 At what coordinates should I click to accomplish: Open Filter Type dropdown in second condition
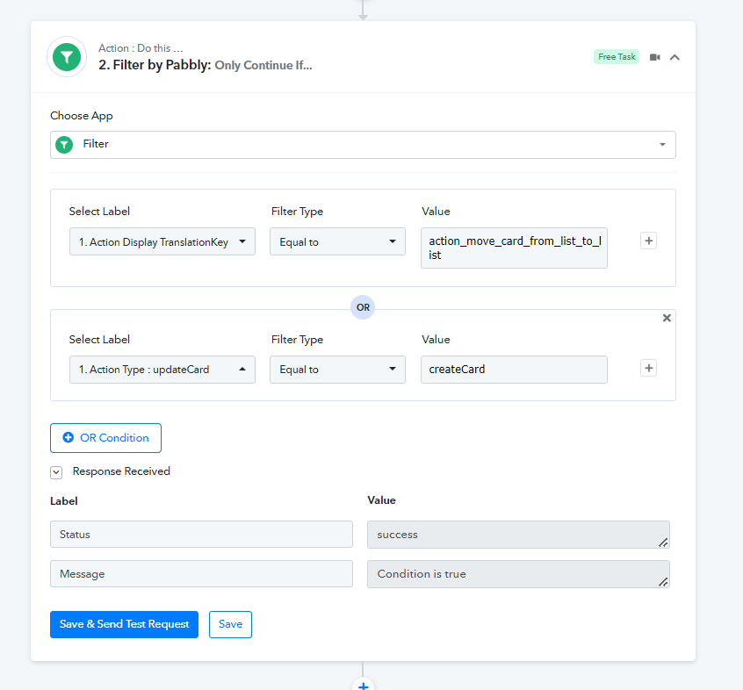pos(337,370)
